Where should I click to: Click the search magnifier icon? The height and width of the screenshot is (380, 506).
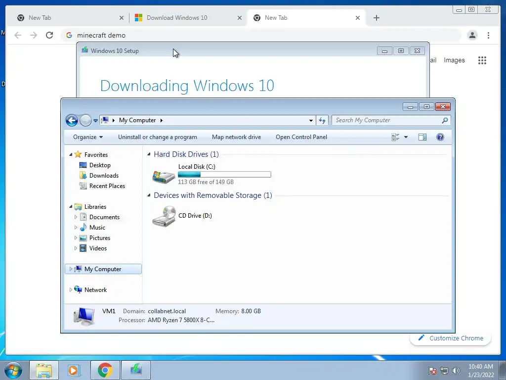click(445, 120)
